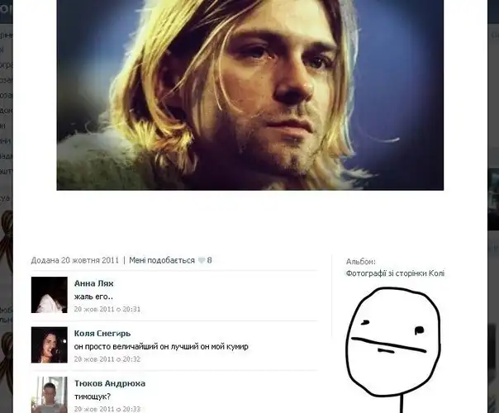Click timestamp 20 жов 2011 о 20:33

(107, 409)
